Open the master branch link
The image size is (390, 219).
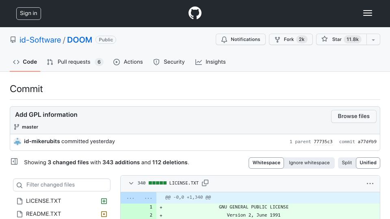[x=30, y=127]
